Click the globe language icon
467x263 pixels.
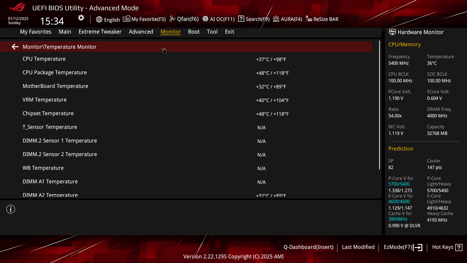[99, 20]
